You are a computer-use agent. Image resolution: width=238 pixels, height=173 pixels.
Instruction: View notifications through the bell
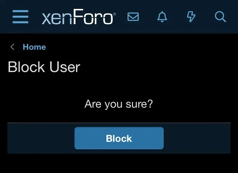[x=162, y=17]
